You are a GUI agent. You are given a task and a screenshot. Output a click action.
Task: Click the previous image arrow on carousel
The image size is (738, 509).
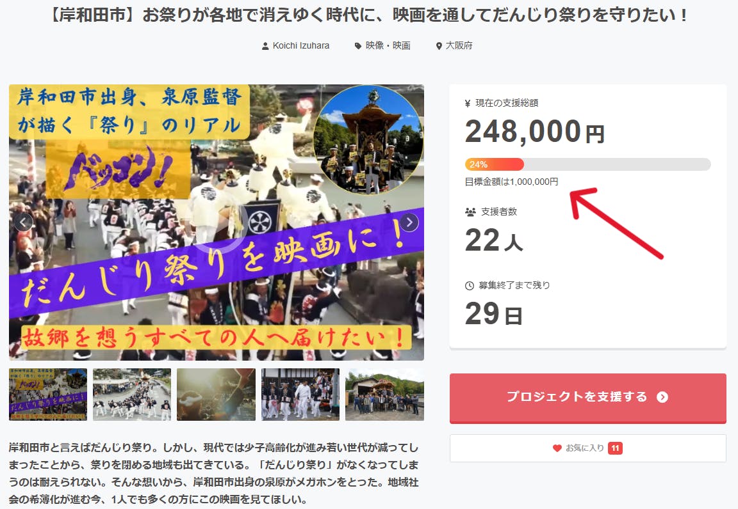tap(24, 223)
